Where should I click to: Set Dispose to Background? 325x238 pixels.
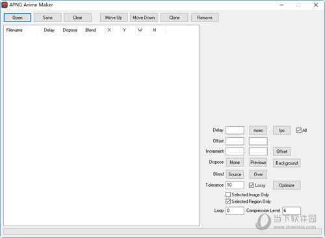[x=287, y=163]
